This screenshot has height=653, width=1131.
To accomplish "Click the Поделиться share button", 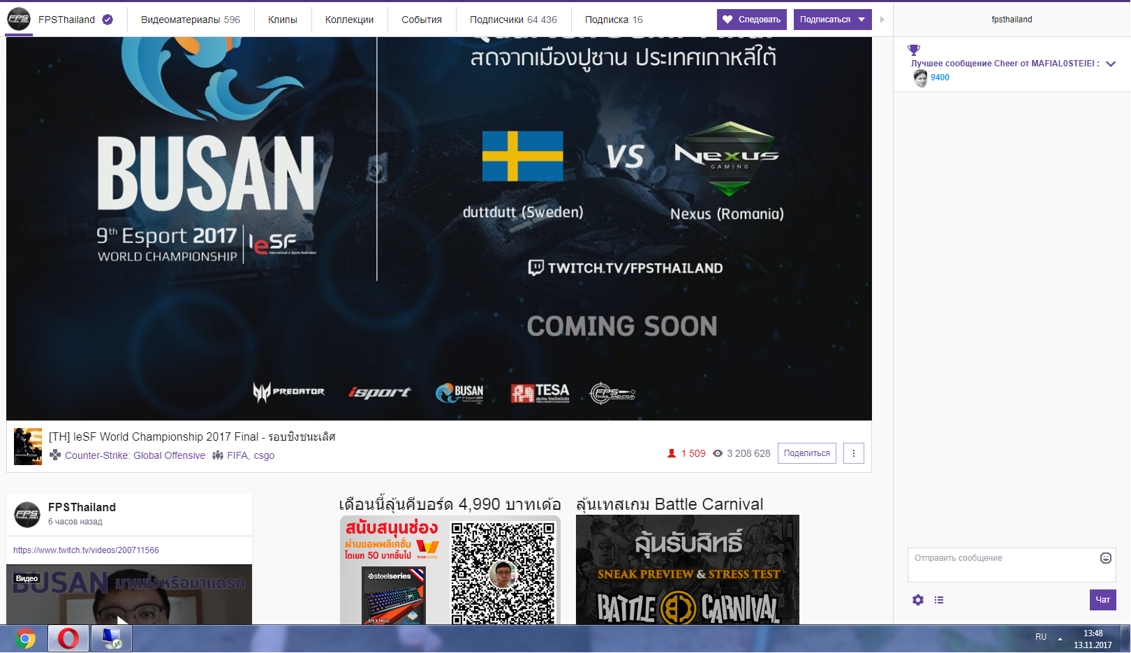I will coord(806,453).
